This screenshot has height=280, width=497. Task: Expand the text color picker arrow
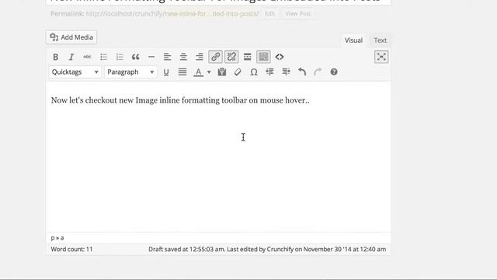click(x=209, y=72)
